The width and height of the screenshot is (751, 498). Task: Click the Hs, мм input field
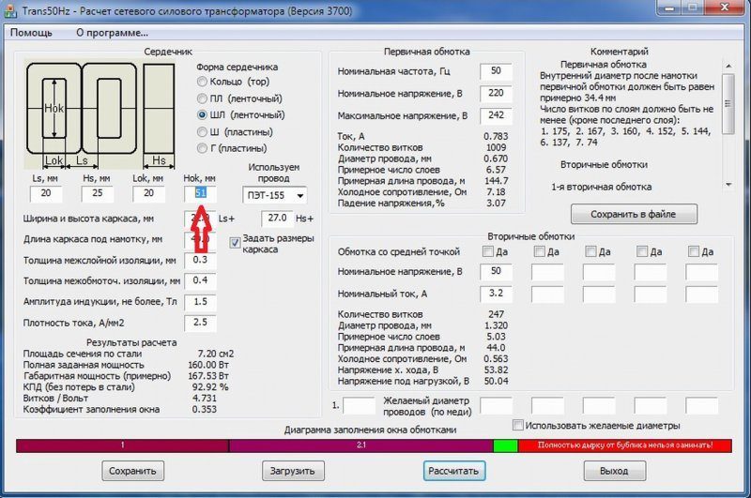click(x=98, y=194)
